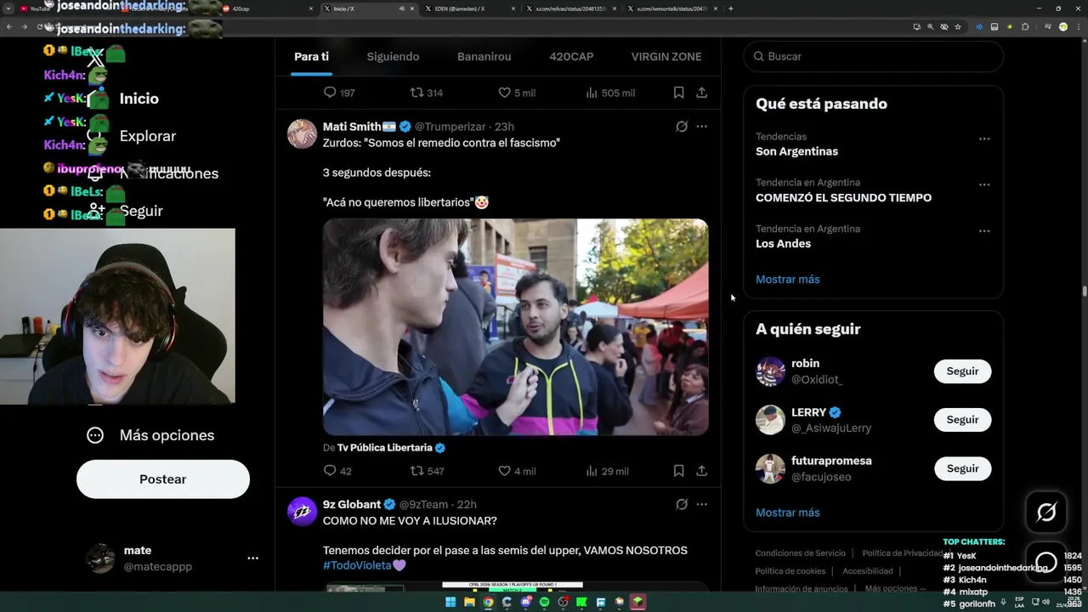The width and height of the screenshot is (1088, 612).
Task: Click the Buscar search field
Action: pyautogui.click(x=873, y=56)
